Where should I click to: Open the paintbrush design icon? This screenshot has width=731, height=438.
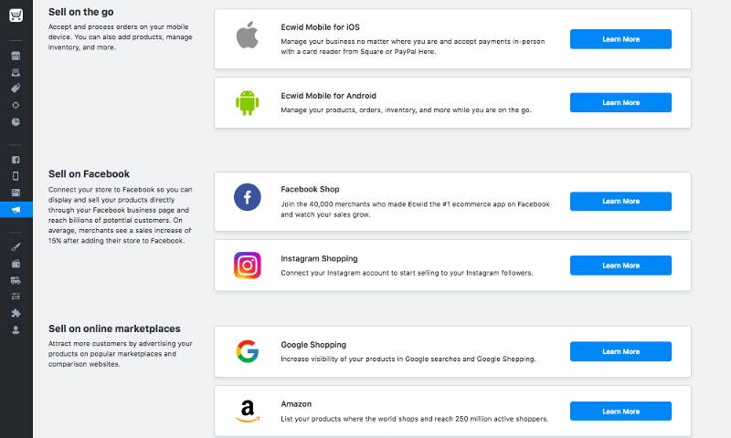tap(16, 247)
